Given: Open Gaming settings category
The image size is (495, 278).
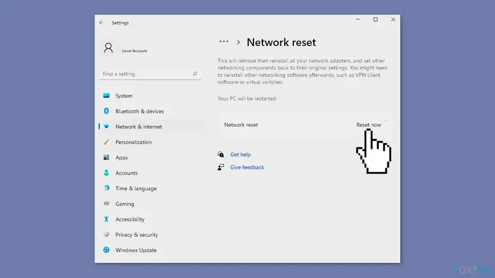Looking at the screenshot, I should (150, 203).
